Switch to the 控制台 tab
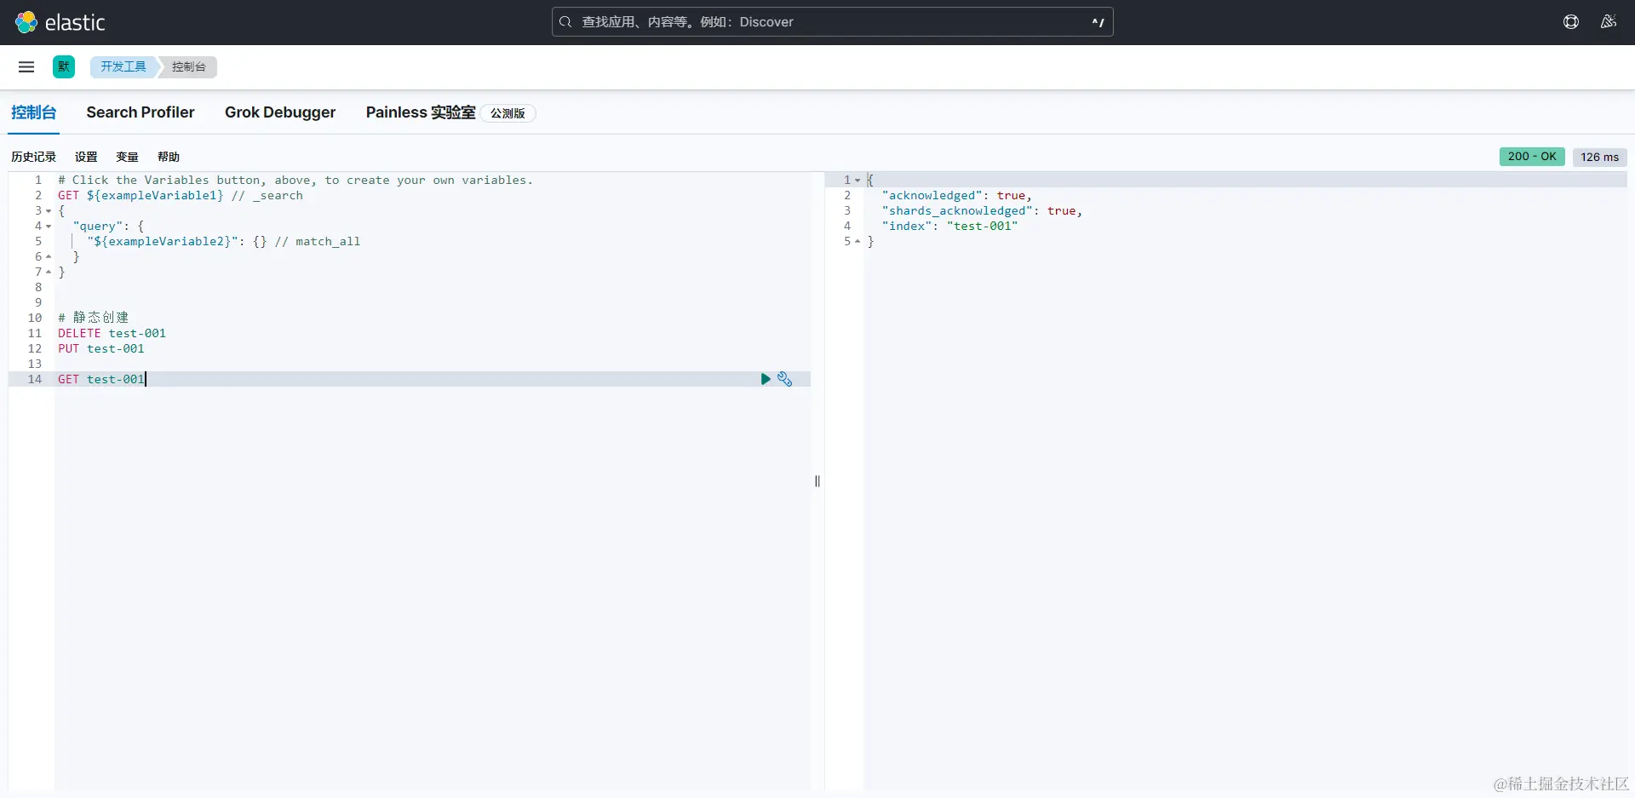 (34, 112)
